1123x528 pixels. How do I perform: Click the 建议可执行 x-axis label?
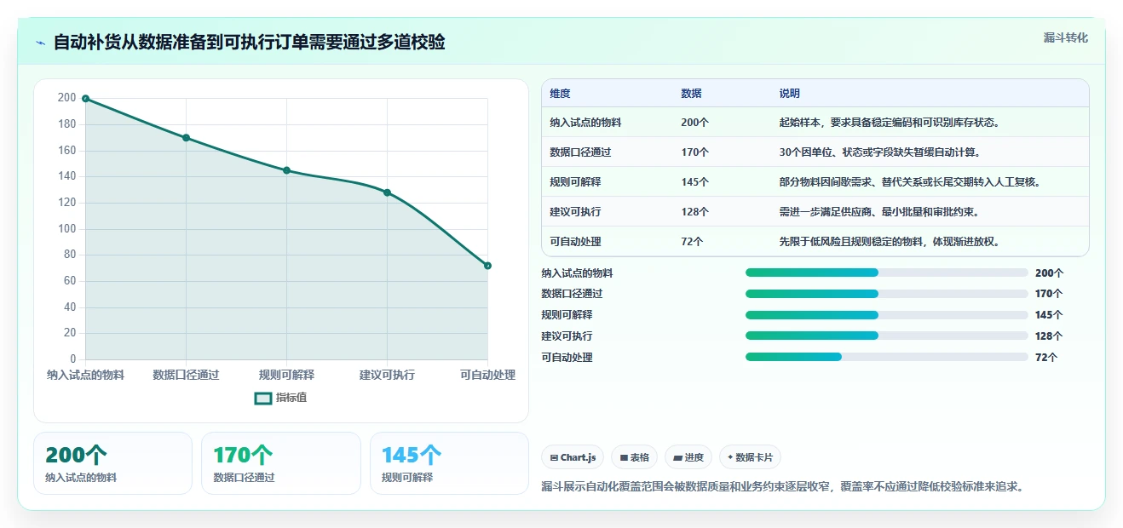(387, 375)
